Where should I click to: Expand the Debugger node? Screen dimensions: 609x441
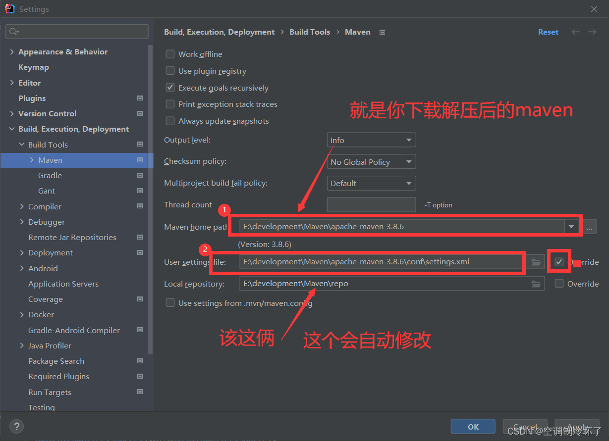(x=22, y=222)
